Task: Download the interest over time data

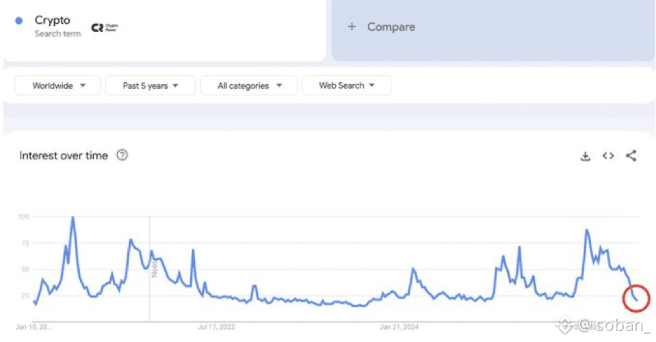Action: click(x=585, y=156)
